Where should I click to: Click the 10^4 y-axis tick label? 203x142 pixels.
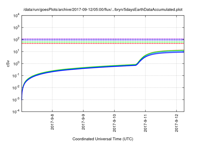[x=16, y=16]
